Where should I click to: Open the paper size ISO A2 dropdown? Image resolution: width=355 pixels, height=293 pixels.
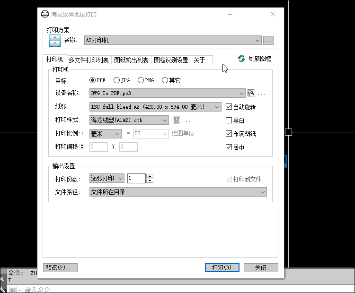(x=155, y=107)
